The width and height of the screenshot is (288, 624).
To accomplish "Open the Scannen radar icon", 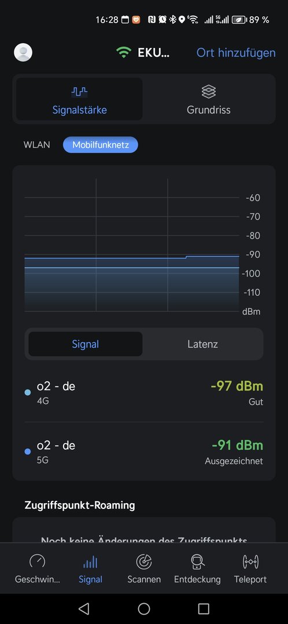I will pyautogui.click(x=144, y=562).
